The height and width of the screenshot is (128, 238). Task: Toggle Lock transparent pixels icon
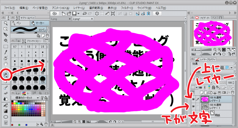tap(218, 87)
